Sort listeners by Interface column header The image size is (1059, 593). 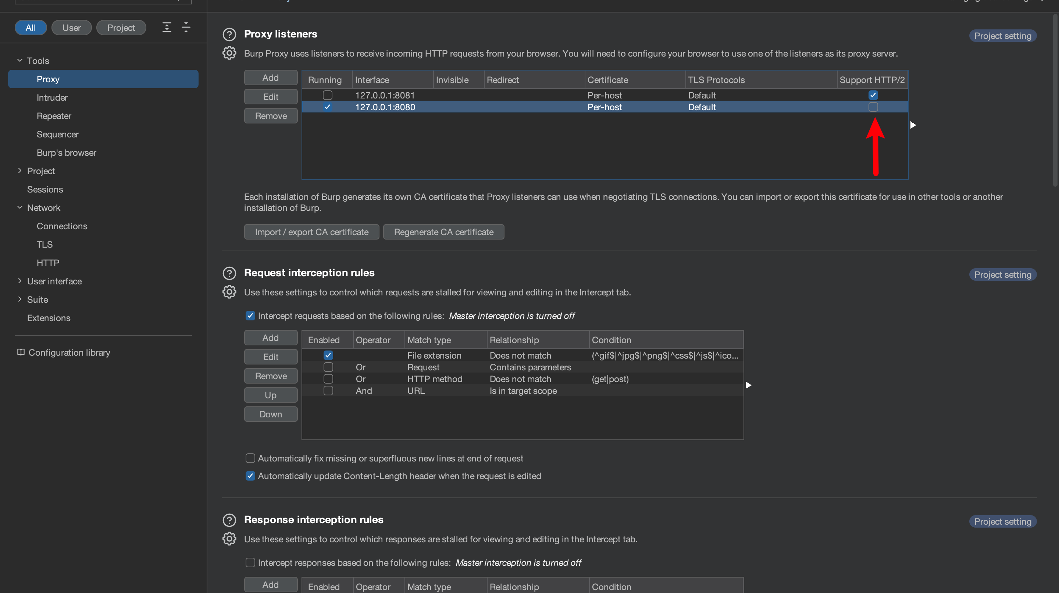(x=393, y=80)
